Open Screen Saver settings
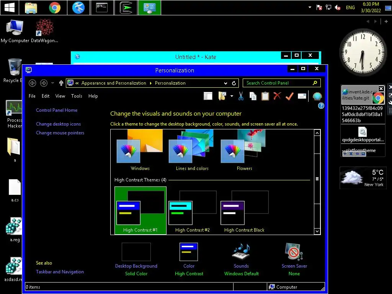Image resolution: width=392 pixels, height=294 pixels. [294, 260]
